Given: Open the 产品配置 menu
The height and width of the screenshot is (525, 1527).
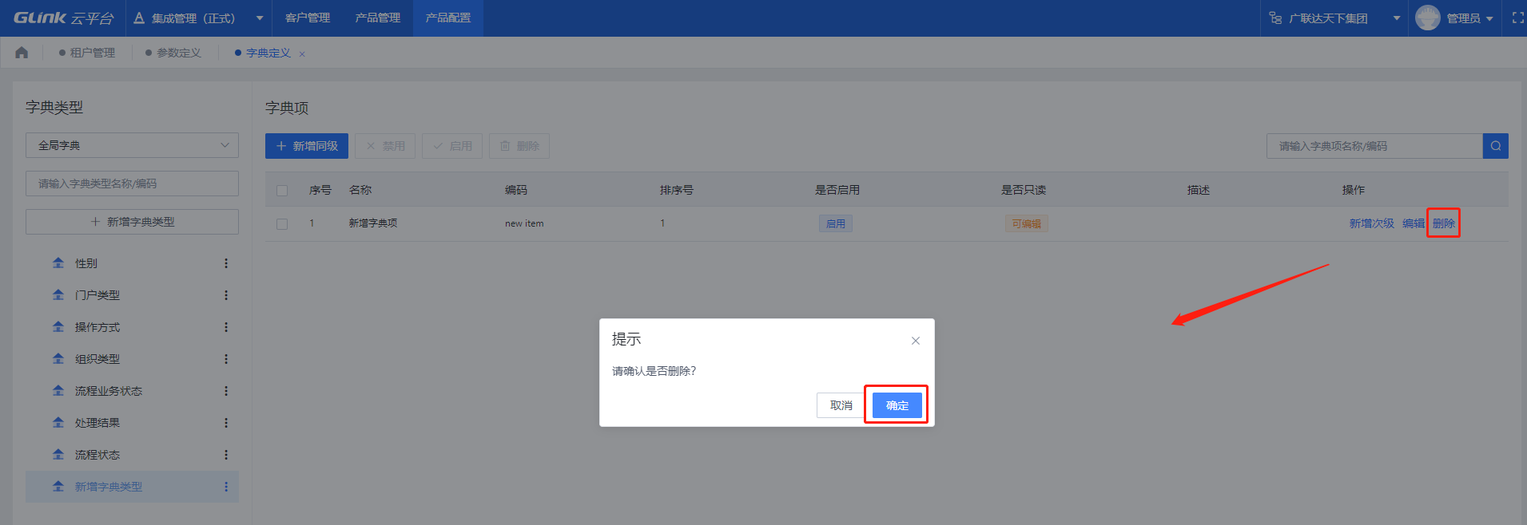Looking at the screenshot, I should [x=448, y=18].
